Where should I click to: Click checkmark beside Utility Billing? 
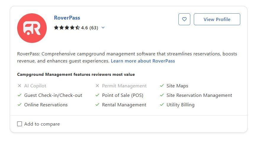pyautogui.click(x=162, y=105)
